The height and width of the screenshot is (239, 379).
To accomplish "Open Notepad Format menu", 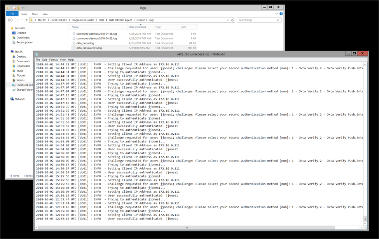I will tap(53, 60).
